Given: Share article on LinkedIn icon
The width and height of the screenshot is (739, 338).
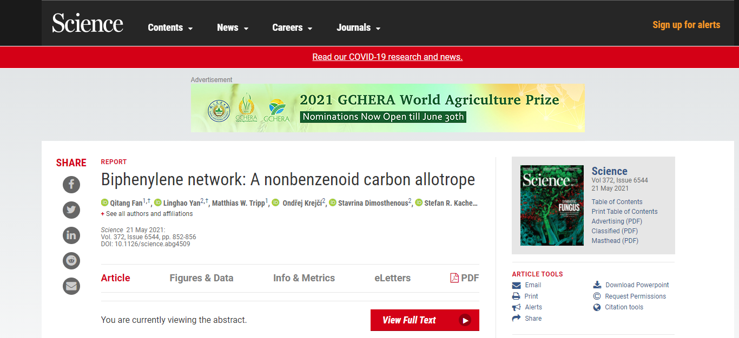Looking at the screenshot, I should coord(71,235).
